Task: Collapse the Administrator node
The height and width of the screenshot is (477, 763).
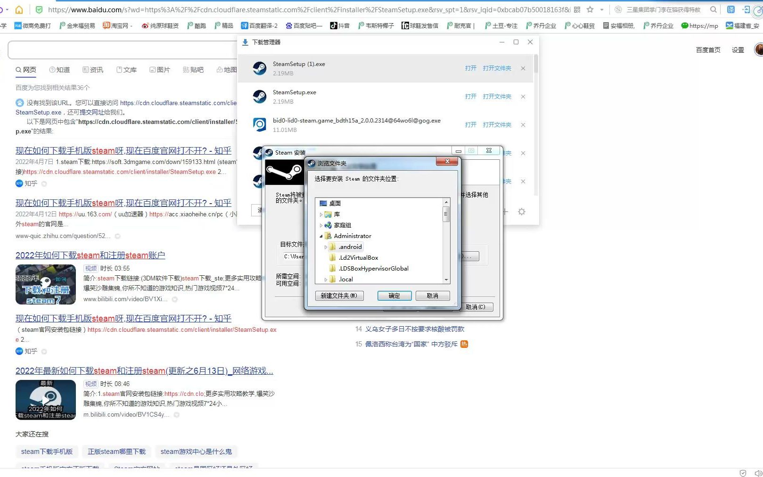Action: [321, 236]
